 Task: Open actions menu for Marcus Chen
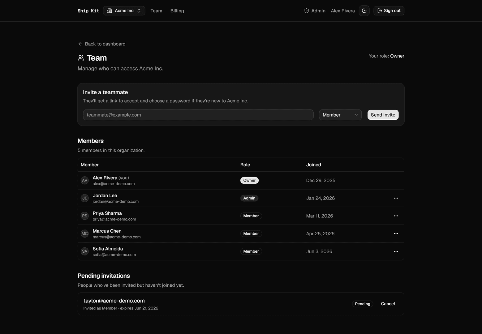tap(396, 234)
